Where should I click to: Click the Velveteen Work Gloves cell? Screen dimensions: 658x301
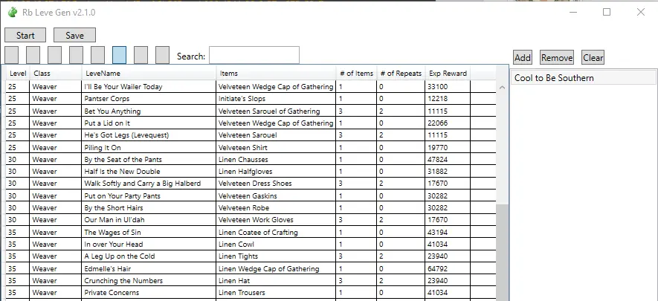coord(276,220)
